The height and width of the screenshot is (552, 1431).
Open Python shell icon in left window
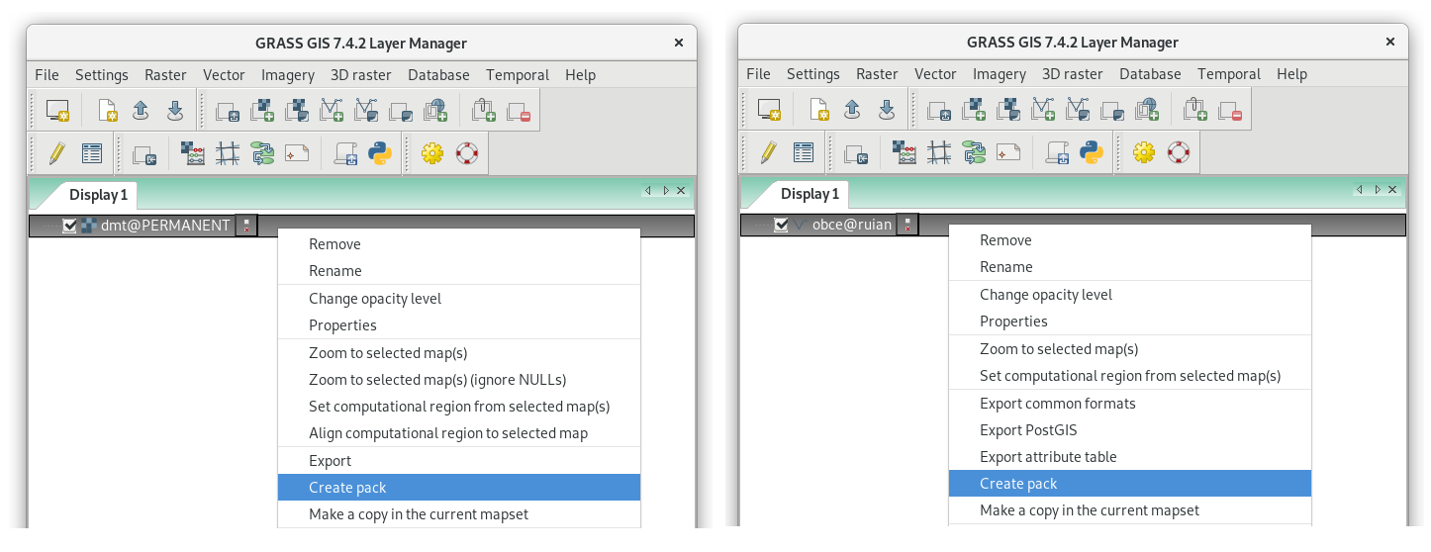click(379, 153)
